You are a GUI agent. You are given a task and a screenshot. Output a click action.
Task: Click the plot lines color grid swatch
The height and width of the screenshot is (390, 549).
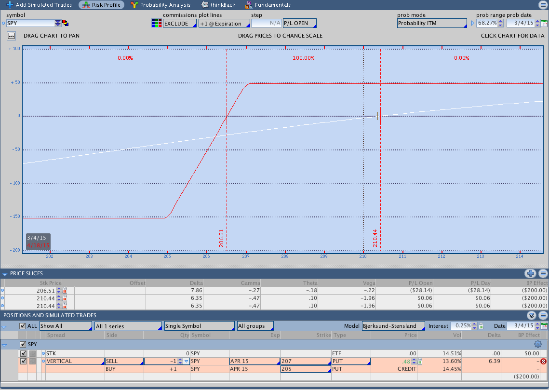click(x=156, y=23)
